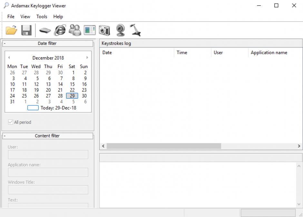This screenshot has width=303, height=217.
Task: Open the chat log people icon
Action: tap(75, 30)
